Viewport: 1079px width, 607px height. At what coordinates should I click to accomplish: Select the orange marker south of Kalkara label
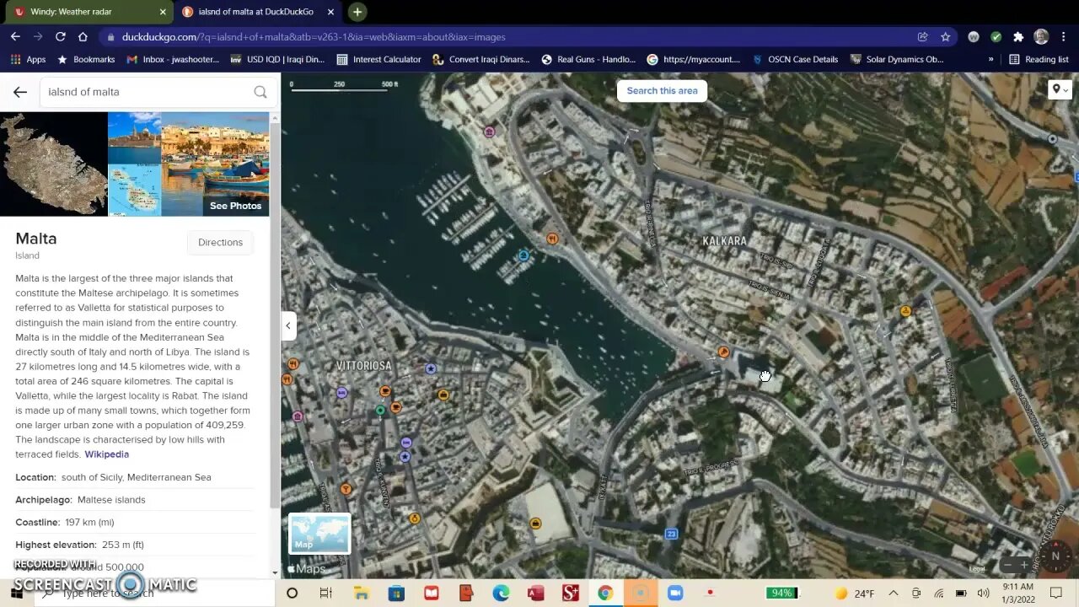pyautogui.click(x=723, y=352)
